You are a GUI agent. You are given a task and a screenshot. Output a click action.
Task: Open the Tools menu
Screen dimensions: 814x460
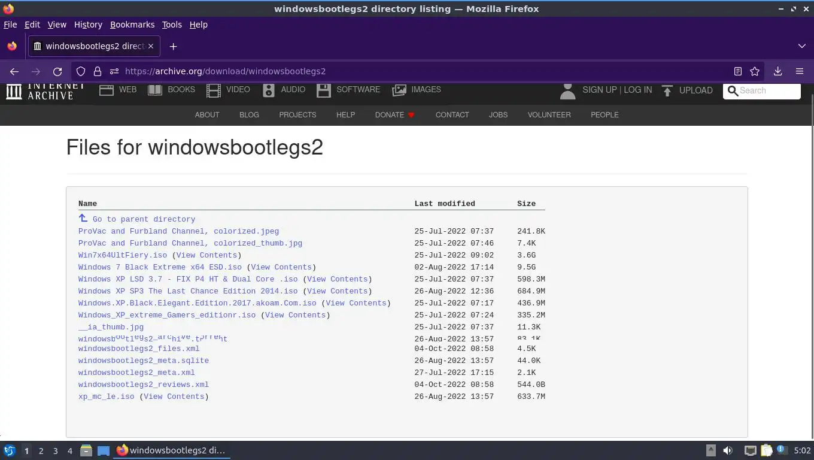[172, 25]
